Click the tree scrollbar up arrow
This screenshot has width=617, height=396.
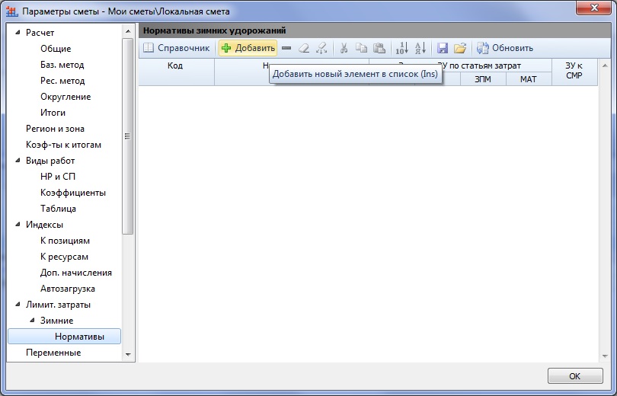(x=128, y=31)
